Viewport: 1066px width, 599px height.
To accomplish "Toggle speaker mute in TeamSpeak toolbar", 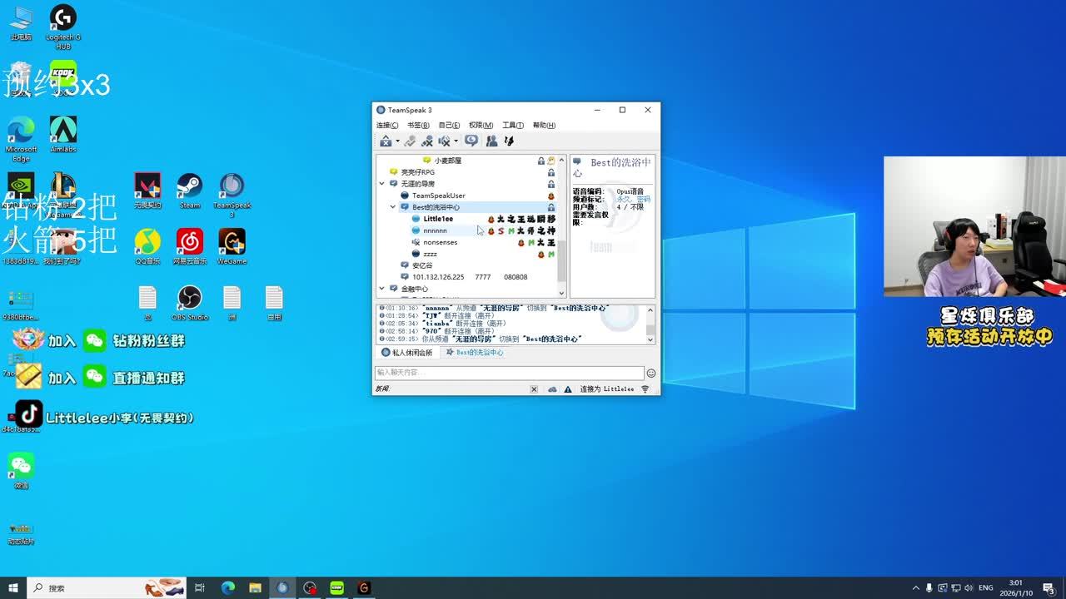I will (445, 141).
